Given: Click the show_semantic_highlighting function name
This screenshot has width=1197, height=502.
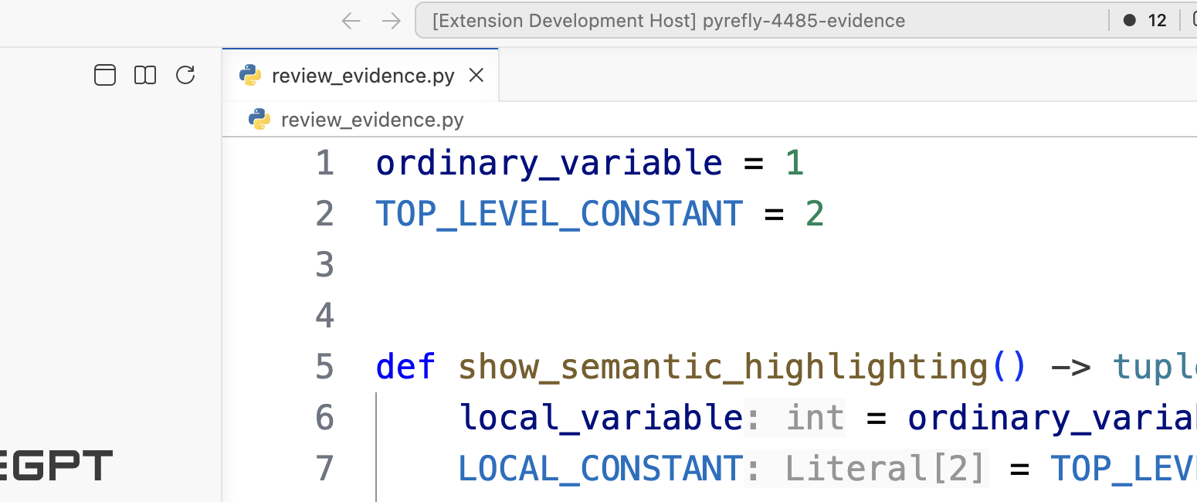Looking at the screenshot, I should tap(724, 368).
